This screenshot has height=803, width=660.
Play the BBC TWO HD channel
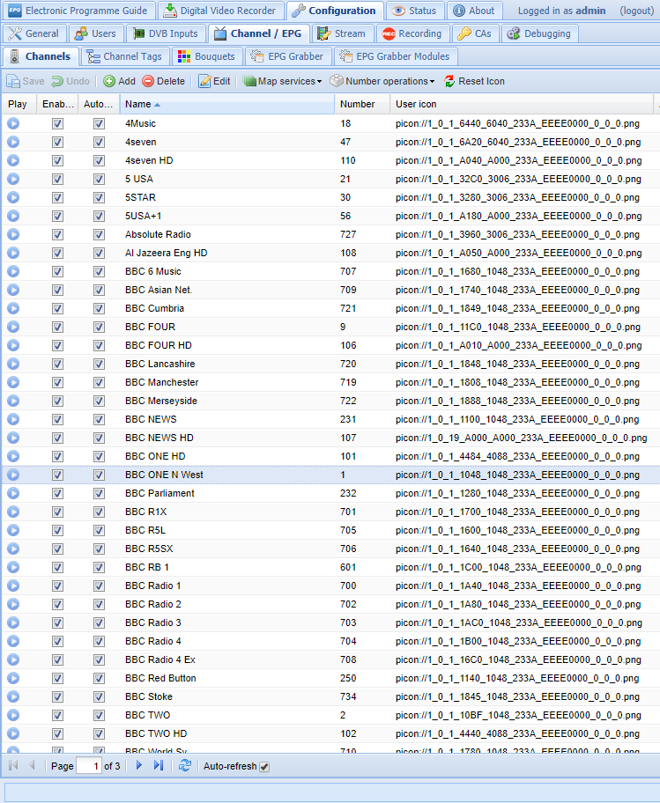click(13, 733)
